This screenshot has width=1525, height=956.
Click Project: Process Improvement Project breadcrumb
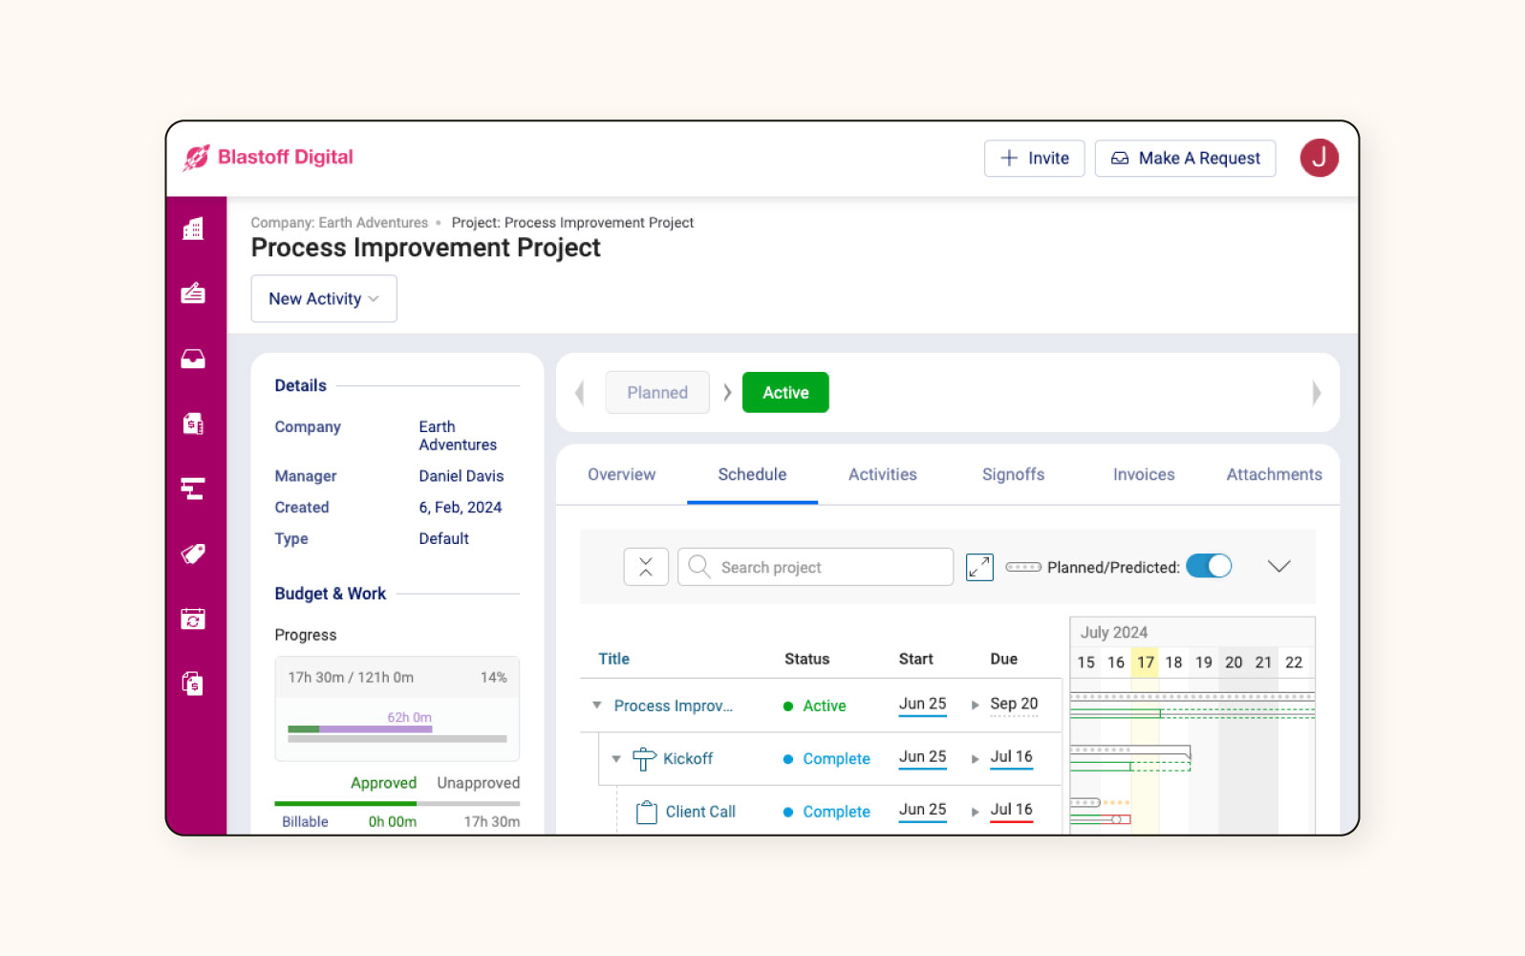pos(572,222)
